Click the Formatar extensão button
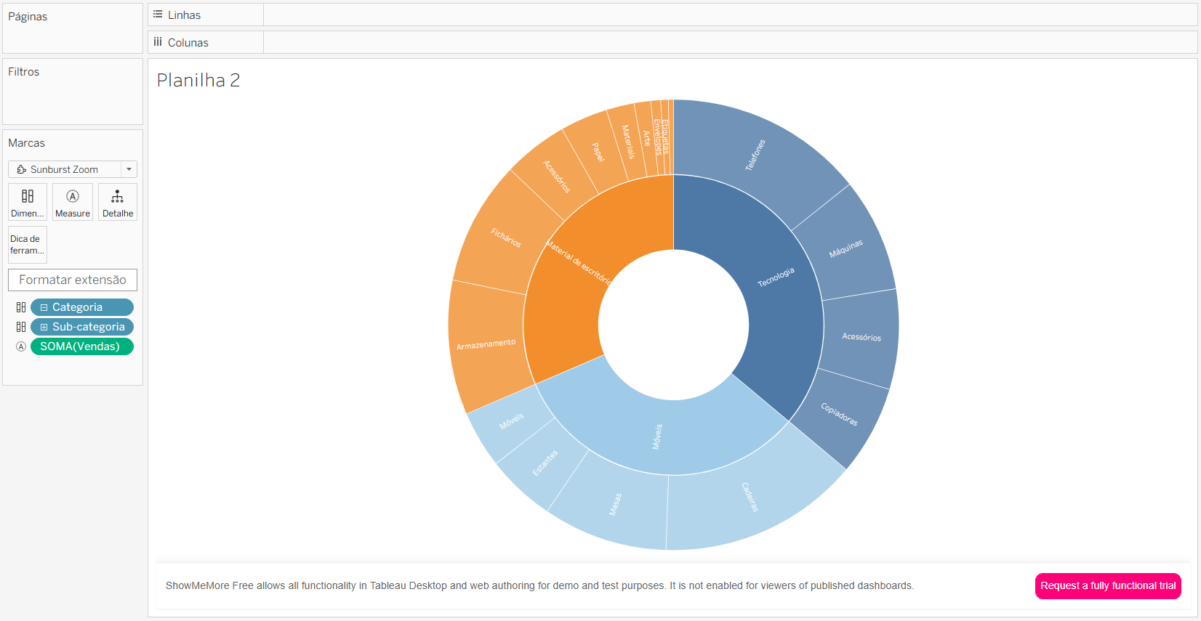The width and height of the screenshot is (1201, 621). pos(73,280)
